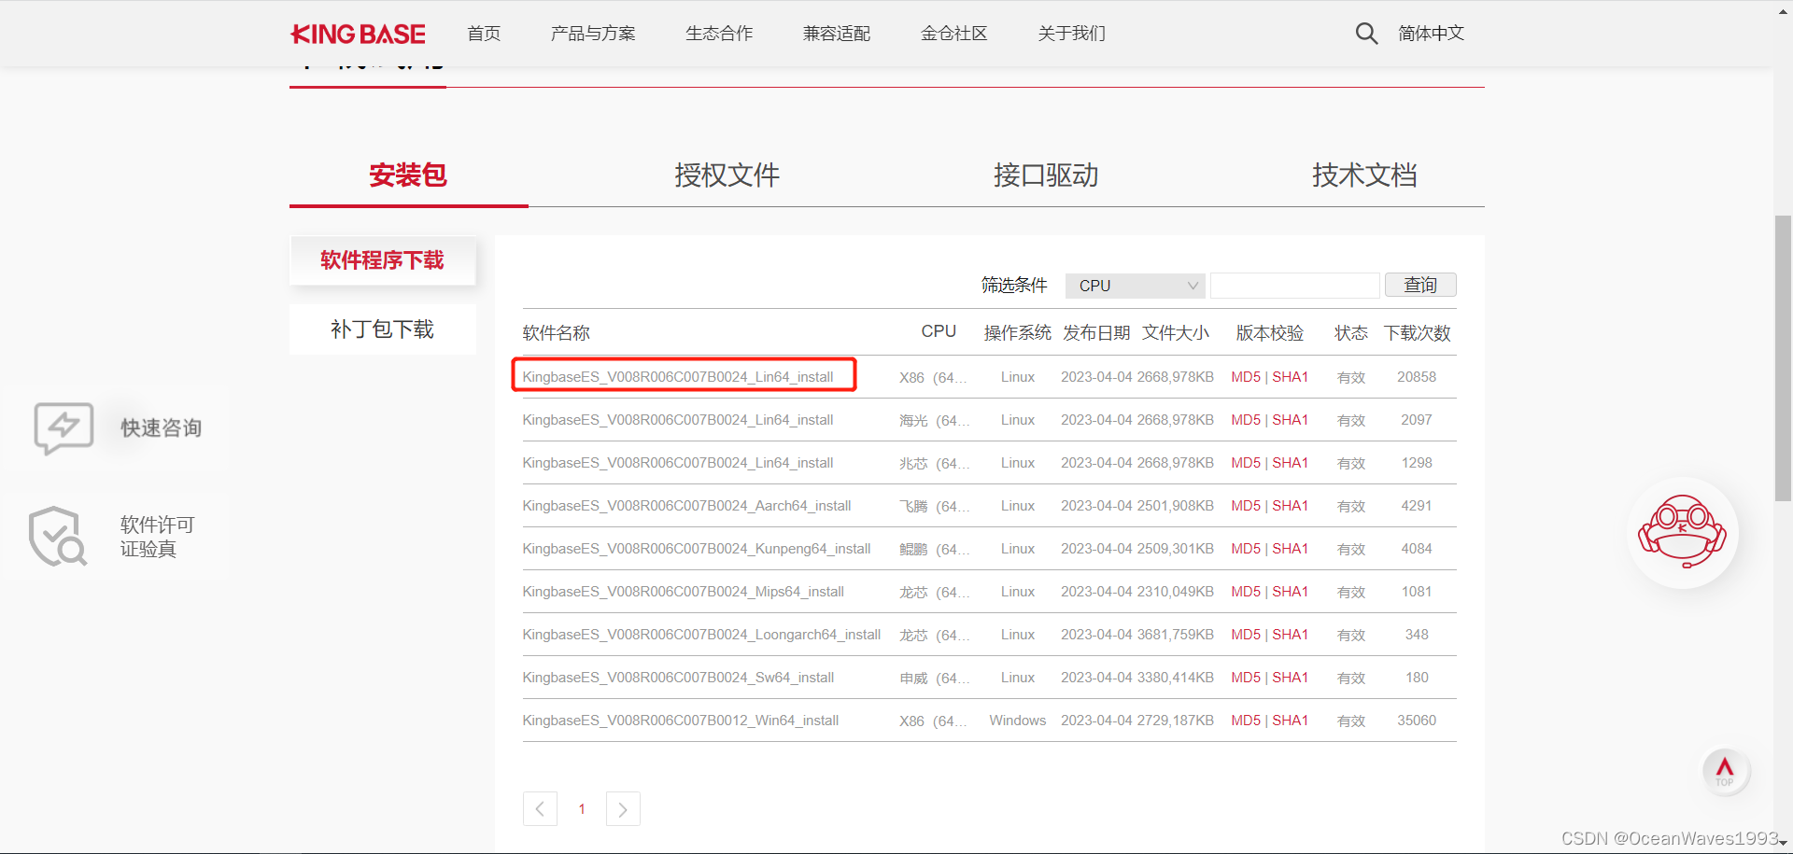This screenshot has width=1793, height=854.
Task: Click the 查询 button
Action: (x=1420, y=285)
